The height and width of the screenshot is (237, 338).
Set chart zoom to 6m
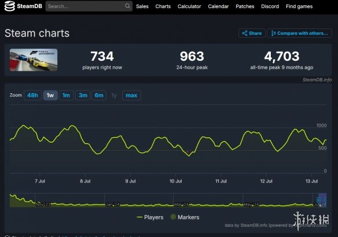pos(99,95)
